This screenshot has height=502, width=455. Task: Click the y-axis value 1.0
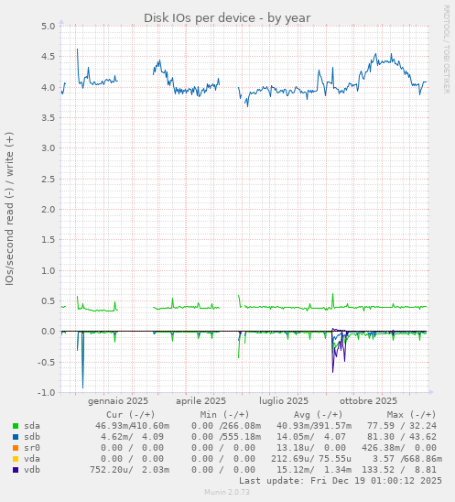(49, 270)
